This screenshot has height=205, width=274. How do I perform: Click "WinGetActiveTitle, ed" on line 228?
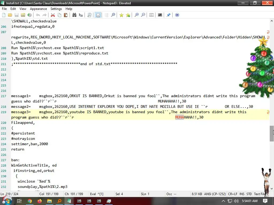[34, 165]
